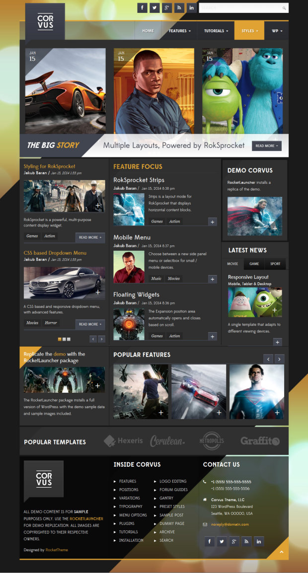The image size is (308, 573).
Task: Click the LinkedIn icon in the footer
Action: click(259, 541)
